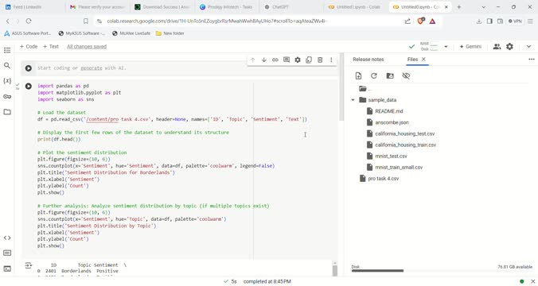The width and height of the screenshot is (538, 286).
Task: Select README.md file
Action: pos(388,111)
